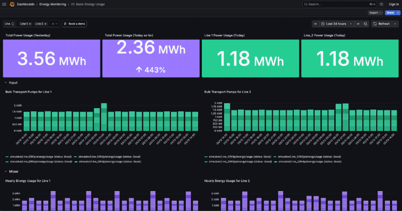The width and height of the screenshot is (402, 211).
Task: Open the Share options arrow
Action: coord(398,12)
